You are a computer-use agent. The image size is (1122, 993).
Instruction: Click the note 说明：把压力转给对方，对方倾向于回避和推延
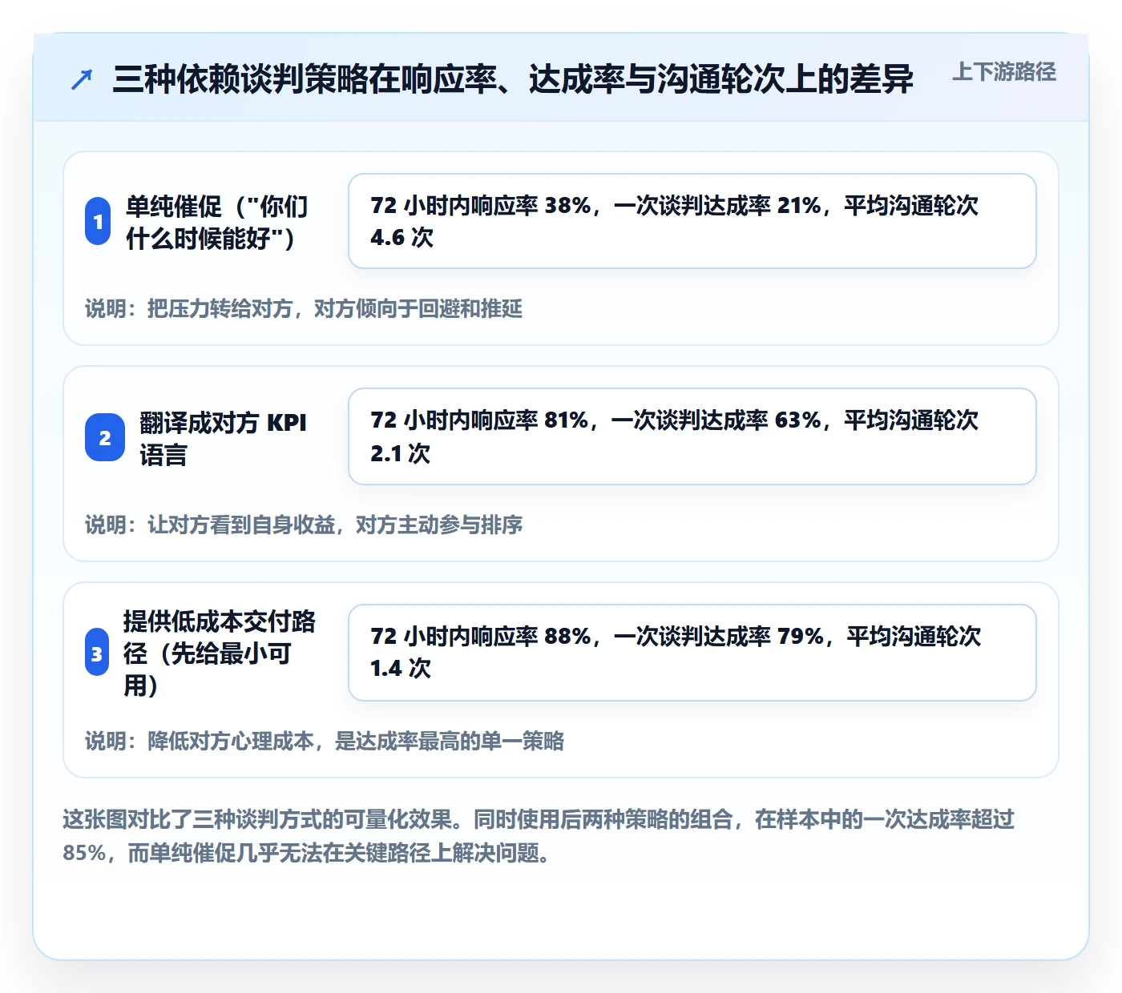304,309
